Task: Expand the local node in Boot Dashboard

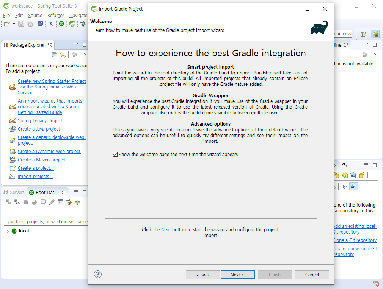Action: tap(8, 231)
